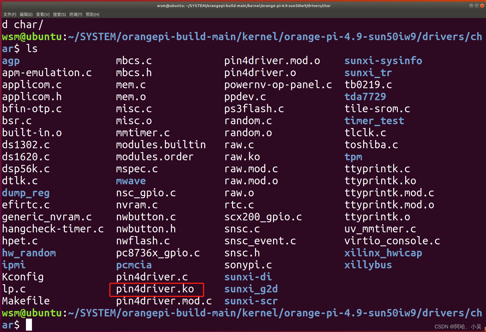
Task: Open the 帮助(H) menu
Action: [x=93, y=14]
